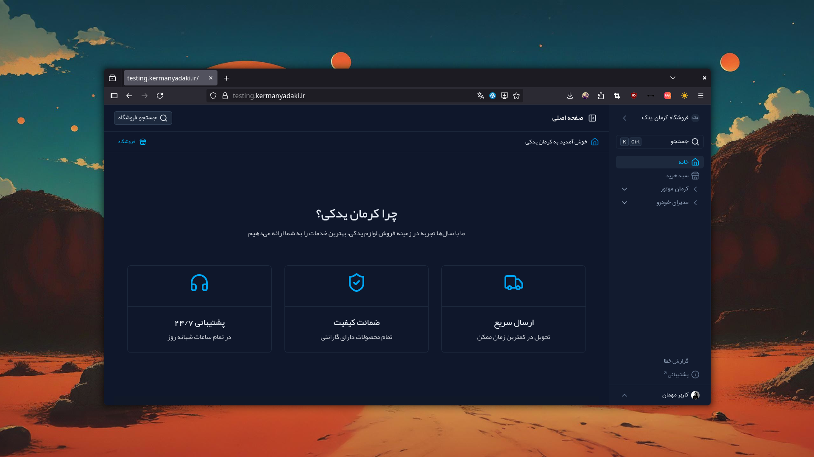Click the truck icon on the shipping card
The height and width of the screenshot is (457, 814).
(x=513, y=284)
